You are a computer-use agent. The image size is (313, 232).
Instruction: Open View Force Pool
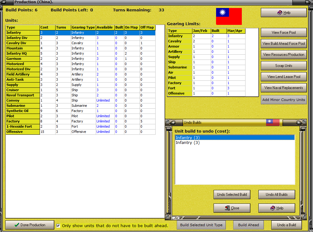pyautogui.click(x=284, y=32)
